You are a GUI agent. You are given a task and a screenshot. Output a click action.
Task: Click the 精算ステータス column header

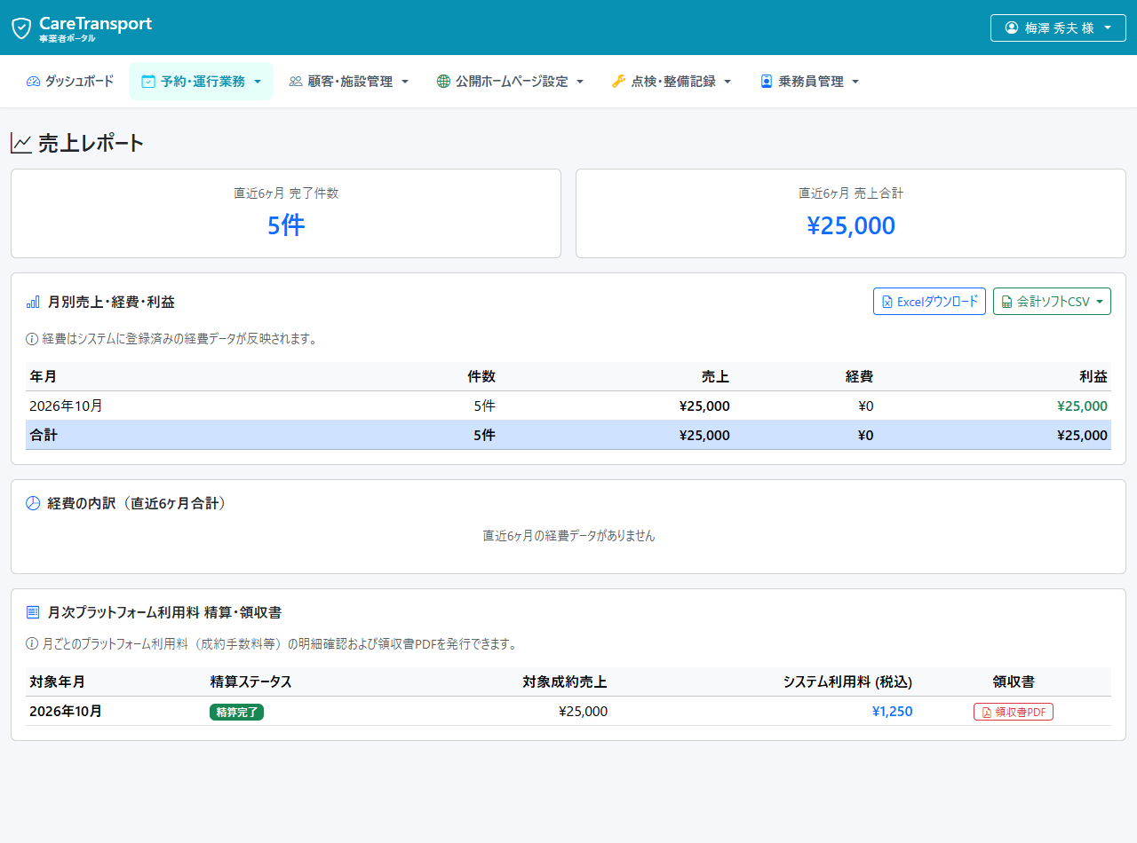[x=250, y=682]
